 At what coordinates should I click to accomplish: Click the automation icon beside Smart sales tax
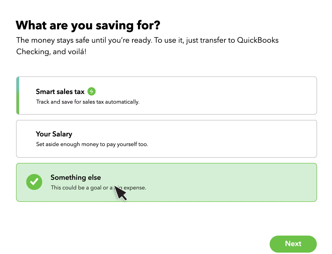click(x=91, y=92)
